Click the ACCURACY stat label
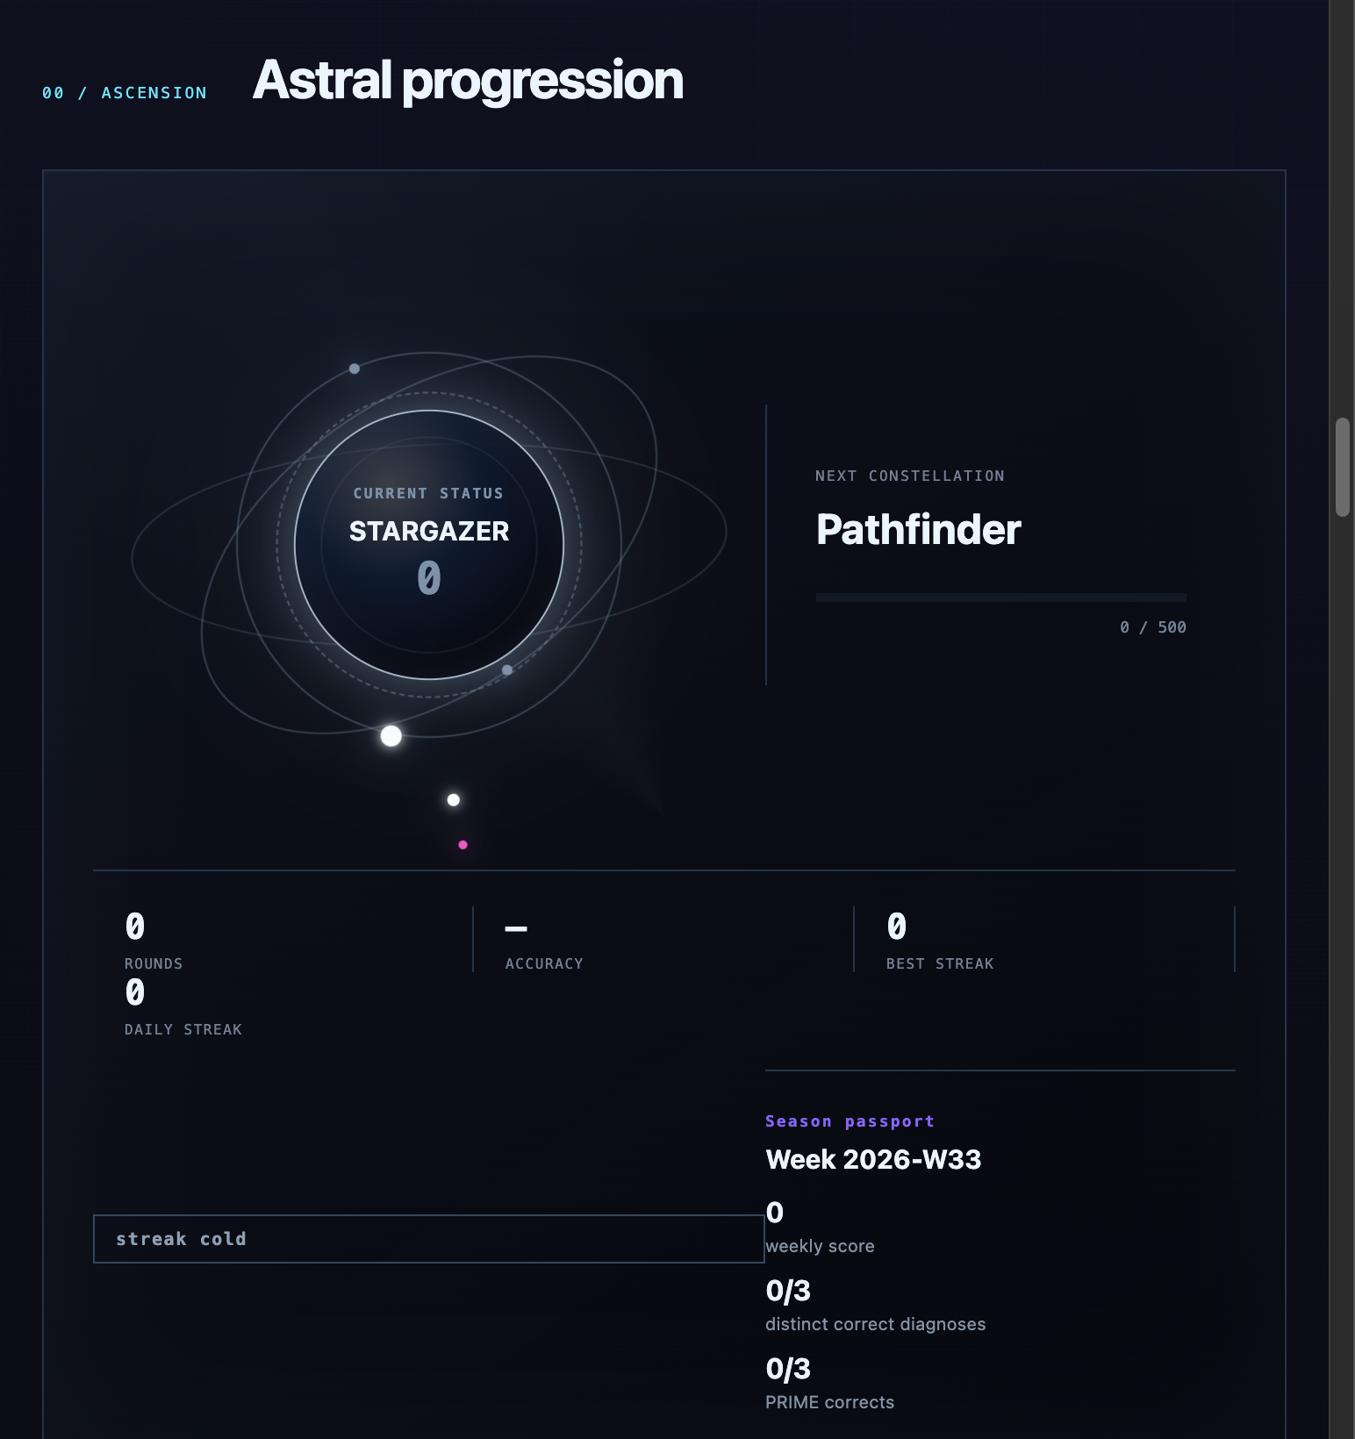 [x=544, y=963]
